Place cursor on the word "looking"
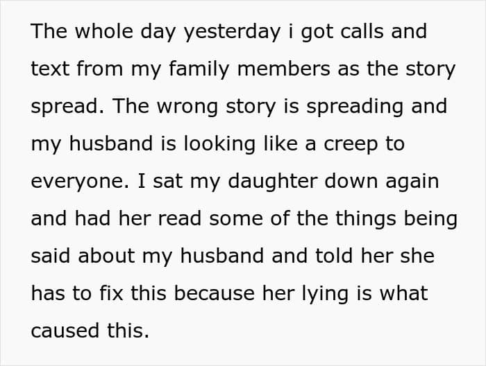Image resolution: width=486 pixels, height=366 pixels. pyautogui.click(x=220, y=144)
